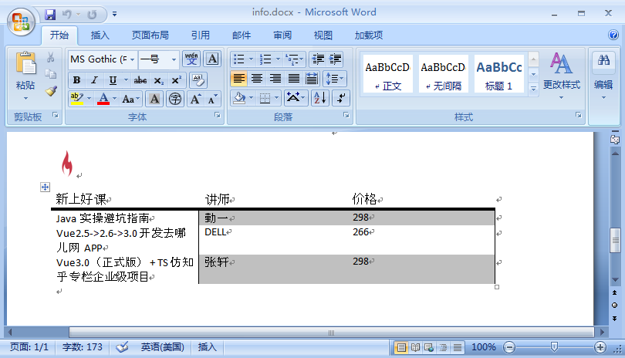625x358 pixels.
Task: Click table move handle
Action: click(x=45, y=187)
